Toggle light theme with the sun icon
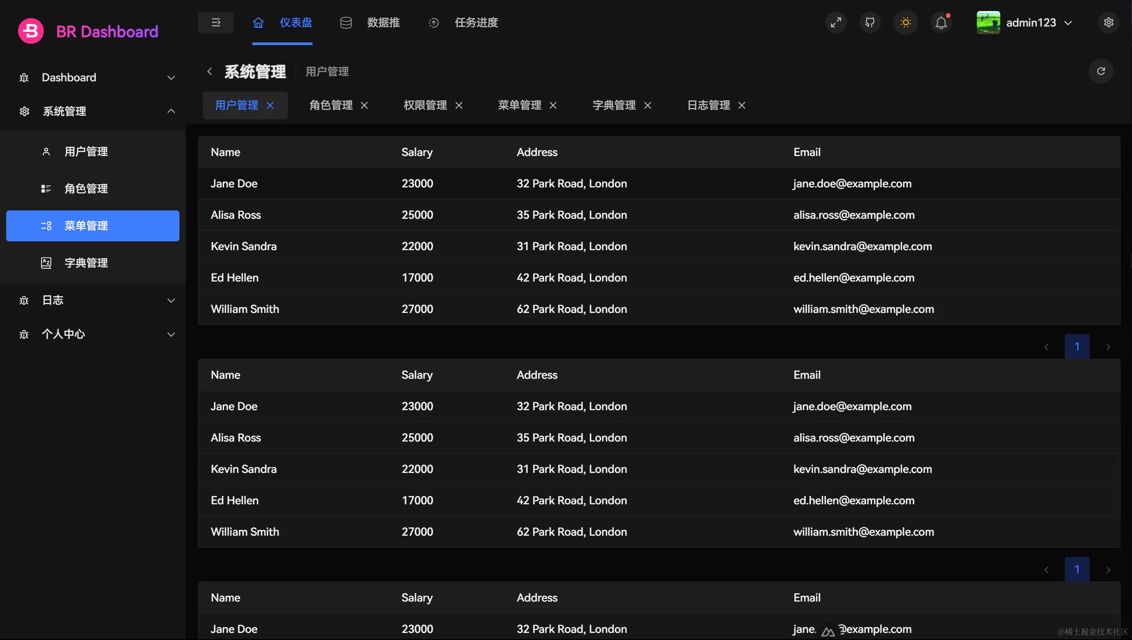The image size is (1132, 640). coord(905,22)
